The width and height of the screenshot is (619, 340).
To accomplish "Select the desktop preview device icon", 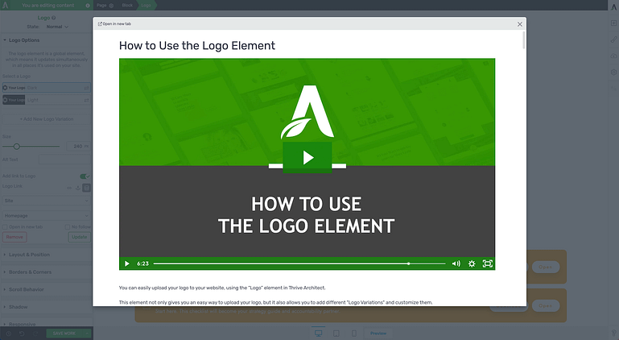I will (318, 333).
